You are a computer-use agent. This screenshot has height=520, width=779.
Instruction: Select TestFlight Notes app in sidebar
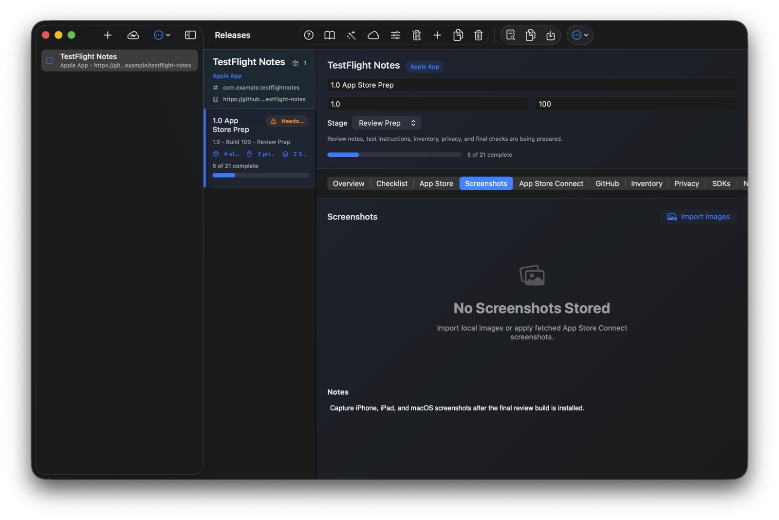click(x=119, y=60)
